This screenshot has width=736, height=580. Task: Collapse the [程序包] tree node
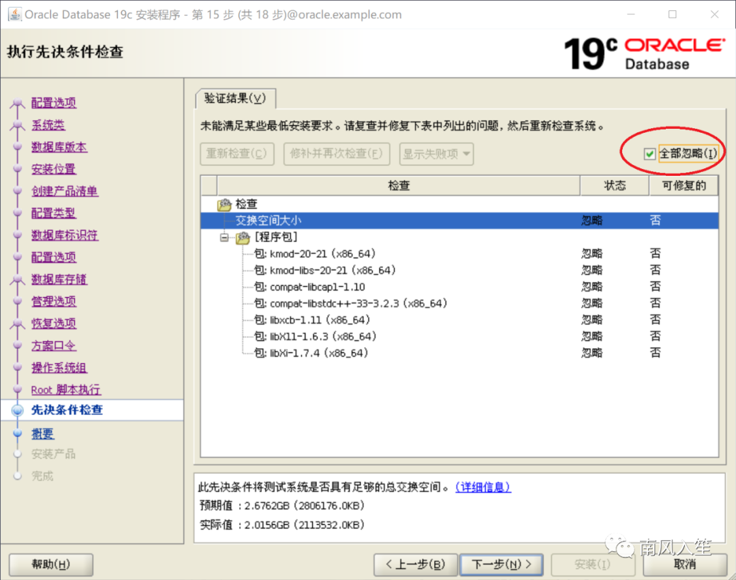224,237
